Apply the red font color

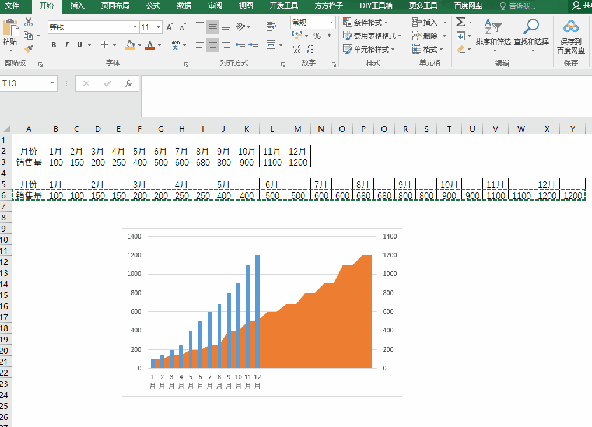click(x=150, y=45)
